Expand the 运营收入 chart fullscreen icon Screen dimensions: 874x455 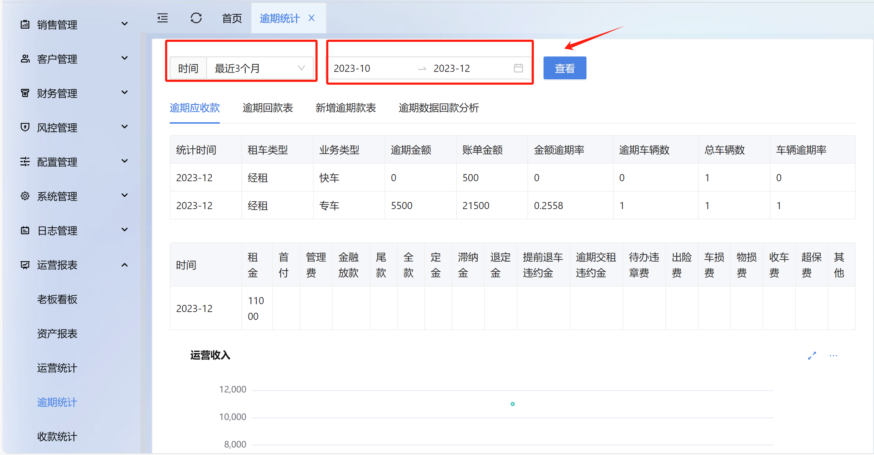click(812, 356)
